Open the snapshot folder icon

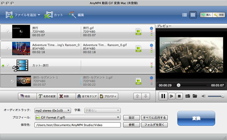195,96
